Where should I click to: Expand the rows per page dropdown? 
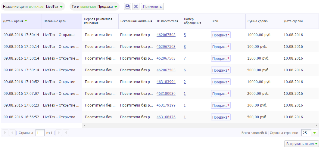(x=315, y=133)
